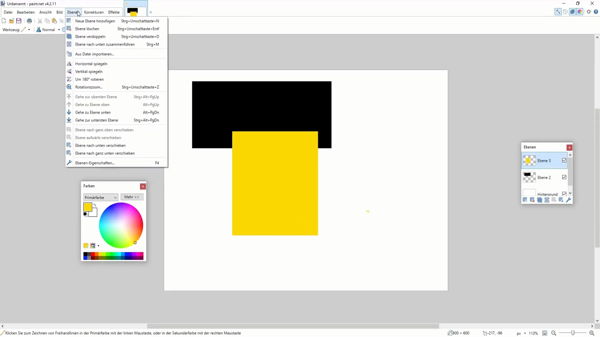Click the zoom in magnifier in status bar

[592, 333]
